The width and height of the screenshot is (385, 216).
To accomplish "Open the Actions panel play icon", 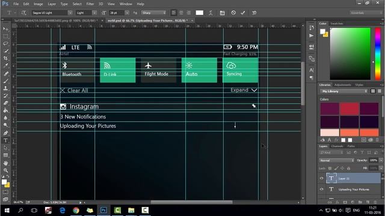I will pos(312,36).
